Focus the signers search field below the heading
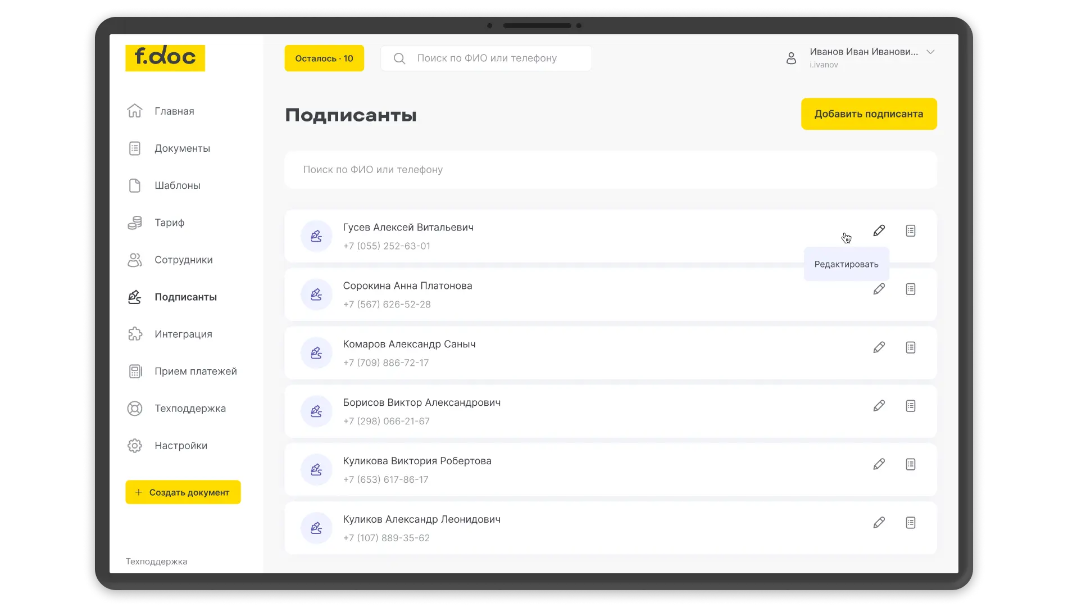The width and height of the screenshot is (1068, 607). (x=610, y=170)
